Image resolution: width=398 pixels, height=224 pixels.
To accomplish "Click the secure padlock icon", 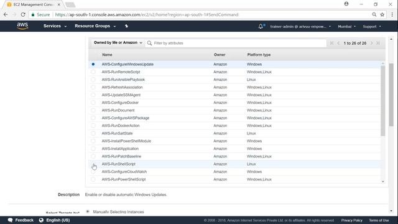I will (33, 15).
